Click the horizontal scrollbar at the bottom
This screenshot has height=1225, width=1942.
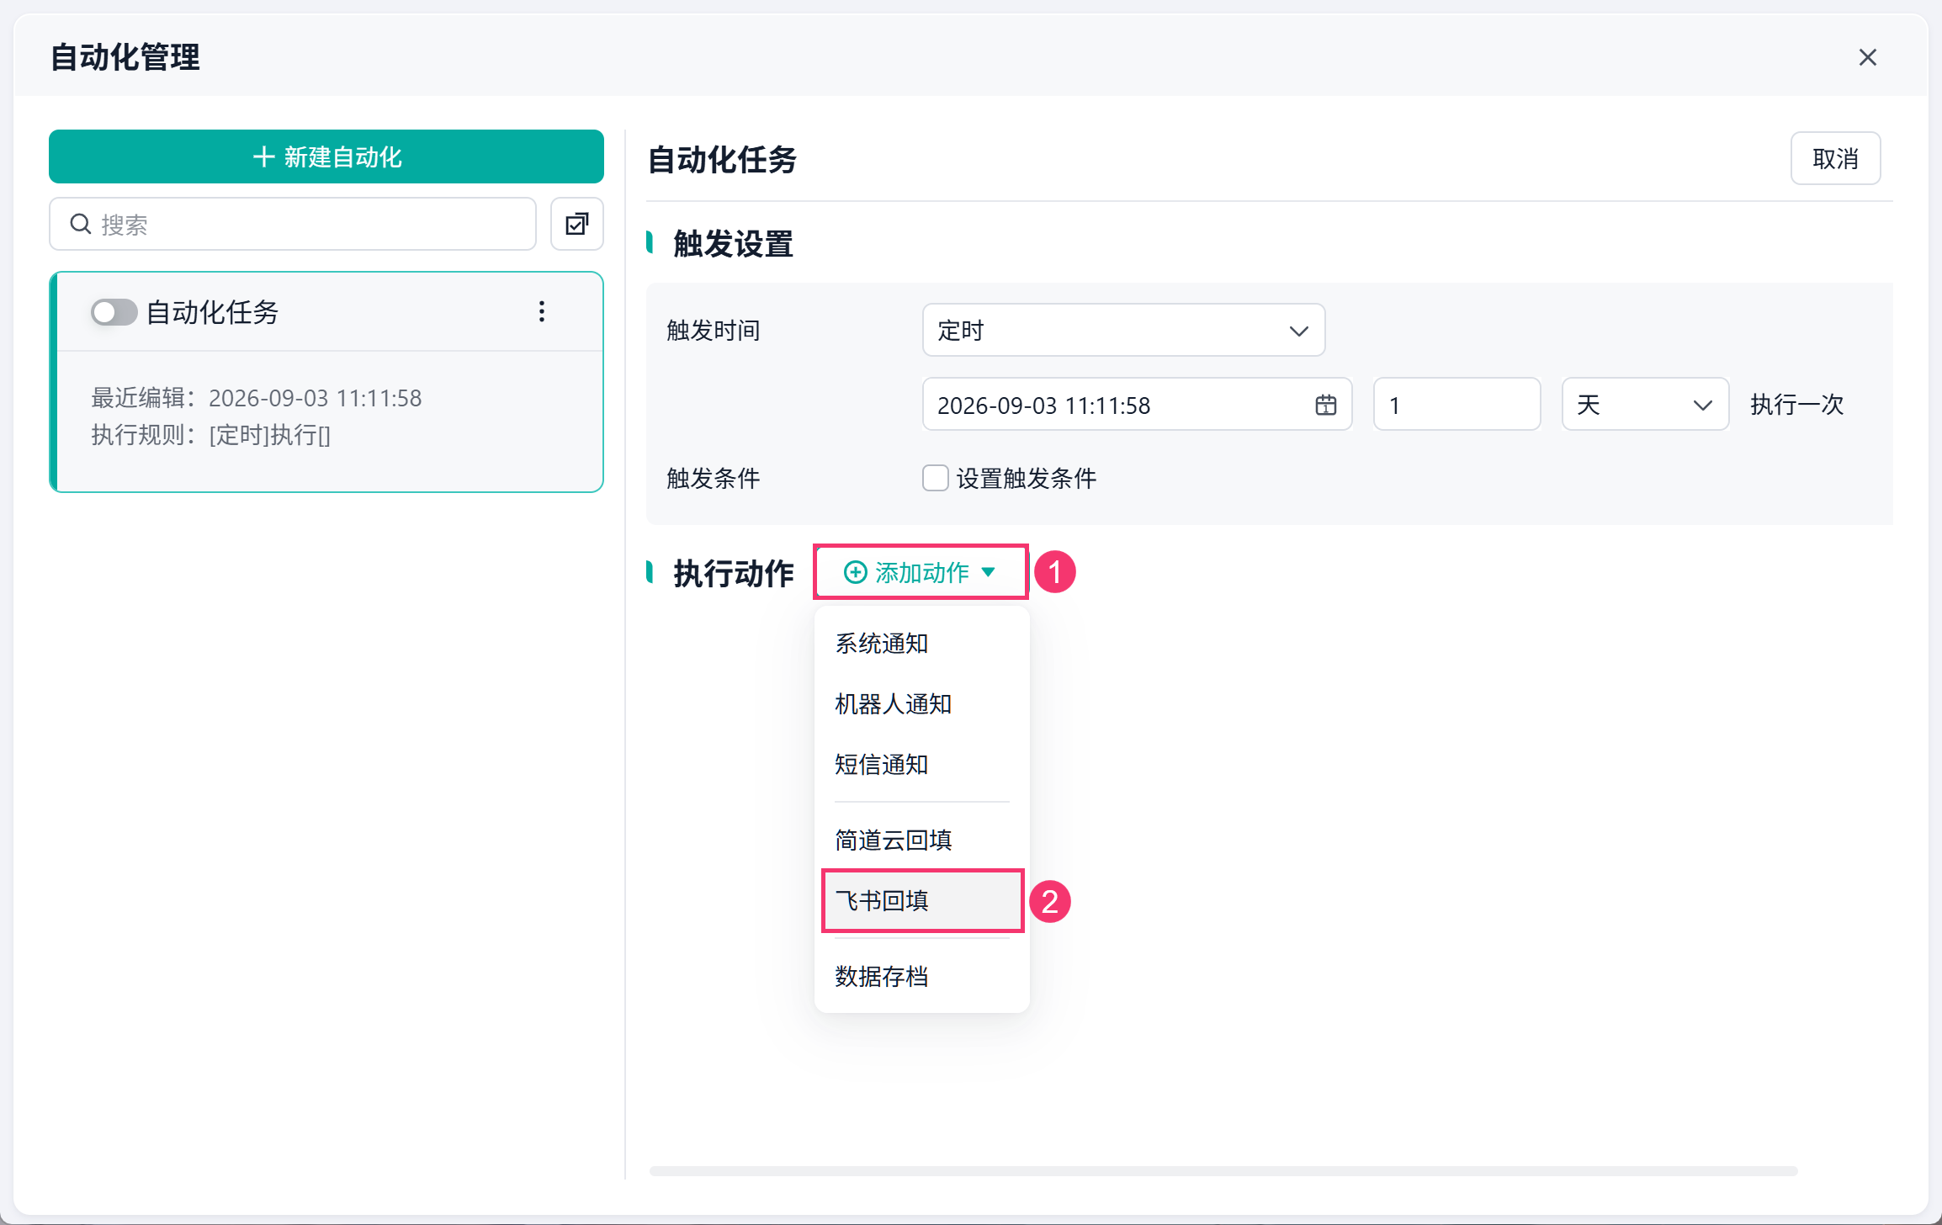click(x=1223, y=1171)
